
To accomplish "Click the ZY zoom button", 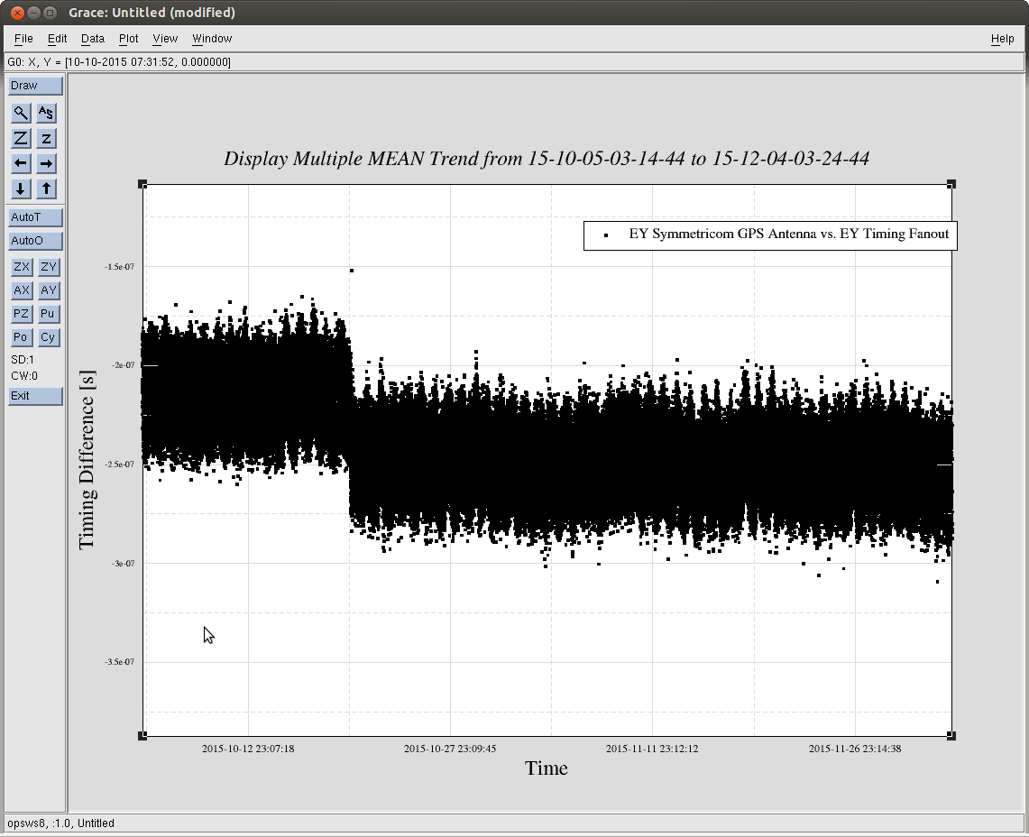I will point(48,267).
